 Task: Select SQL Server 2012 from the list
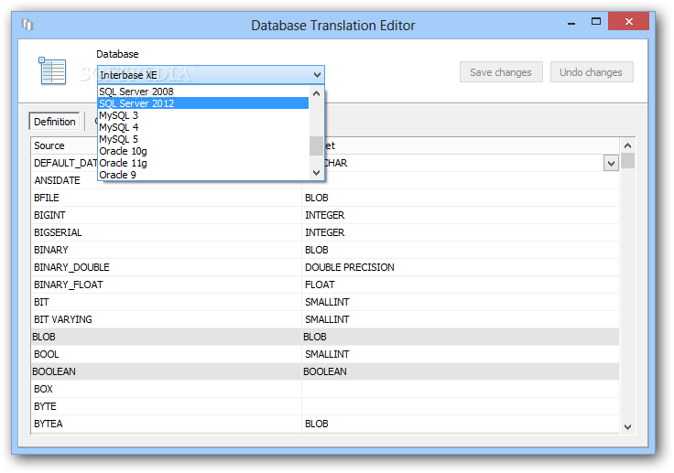[203, 103]
